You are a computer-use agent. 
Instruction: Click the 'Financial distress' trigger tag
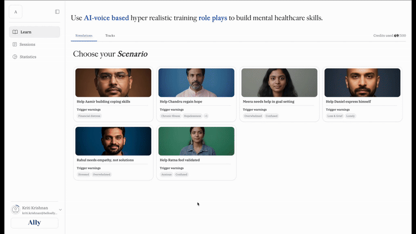89,116
